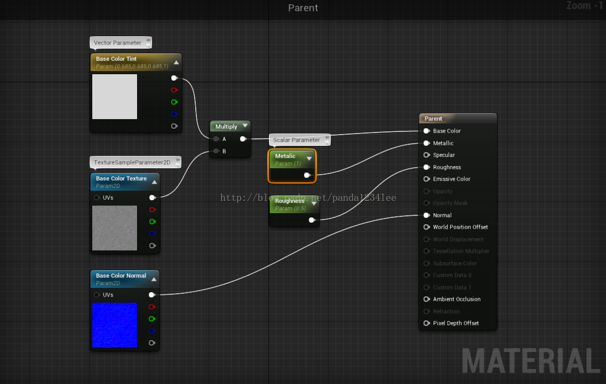Click the disabled World Displacement pin

[427, 239]
